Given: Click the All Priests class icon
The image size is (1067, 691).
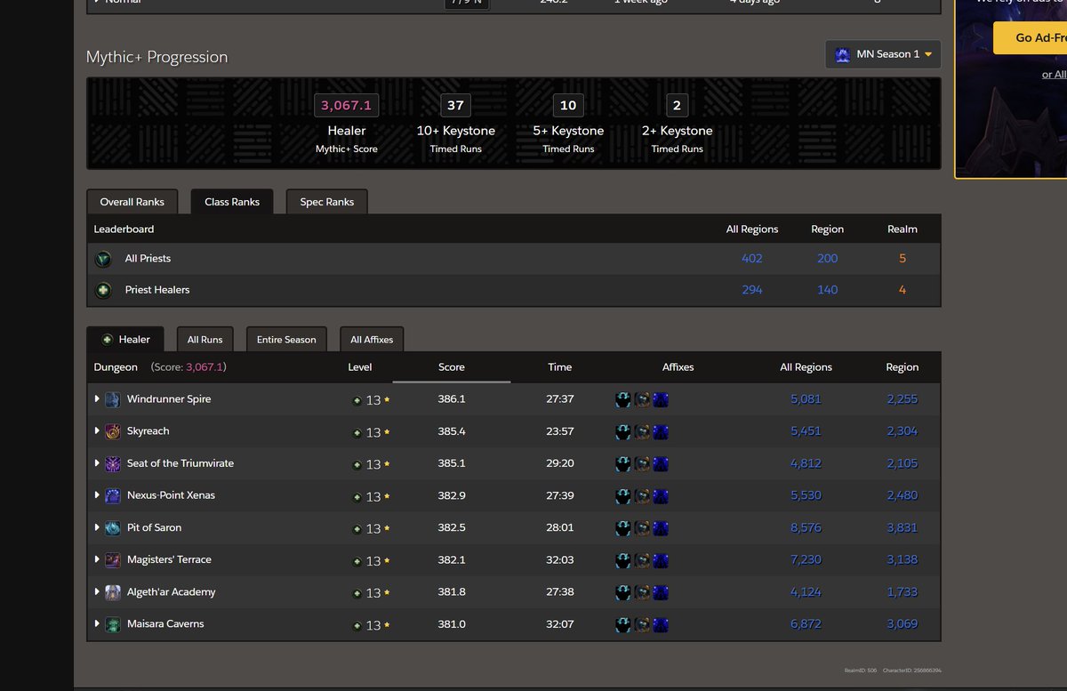Looking at the screenshot, I should (104, 259).
